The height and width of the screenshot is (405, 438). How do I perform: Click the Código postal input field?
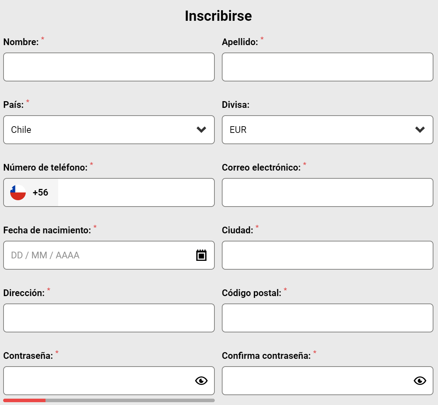coord(328,318)
